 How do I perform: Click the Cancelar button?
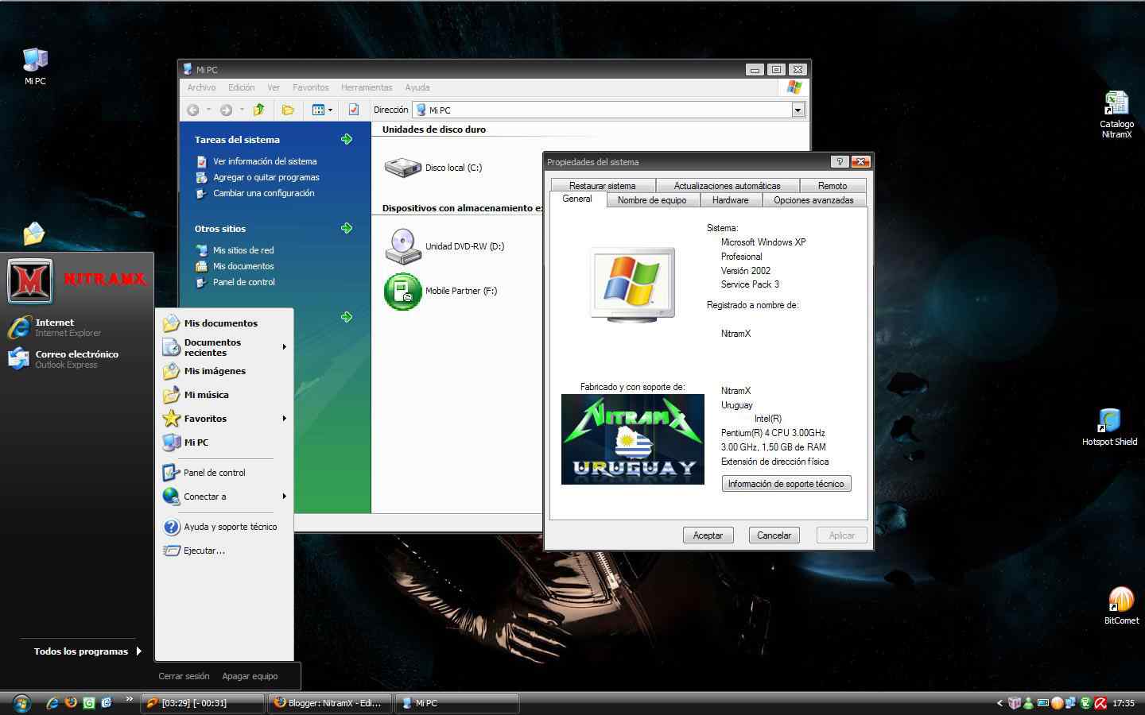774,535
